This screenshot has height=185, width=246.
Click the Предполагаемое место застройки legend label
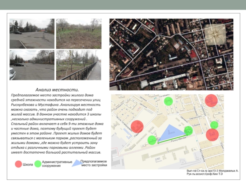94,163
